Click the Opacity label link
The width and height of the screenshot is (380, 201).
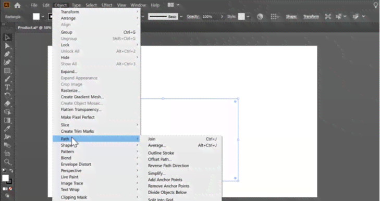(193, 17)
